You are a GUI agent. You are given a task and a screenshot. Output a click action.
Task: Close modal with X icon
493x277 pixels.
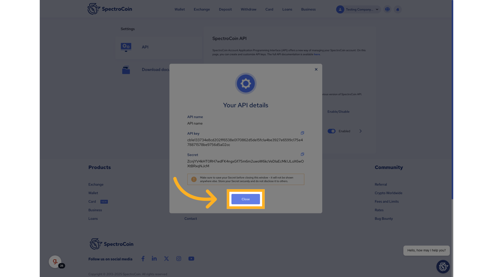[316, 69]
